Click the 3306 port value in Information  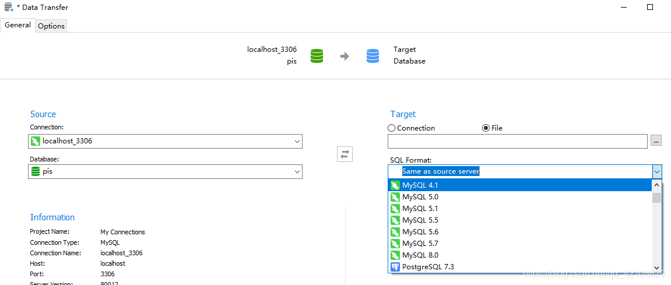(107, 274)
